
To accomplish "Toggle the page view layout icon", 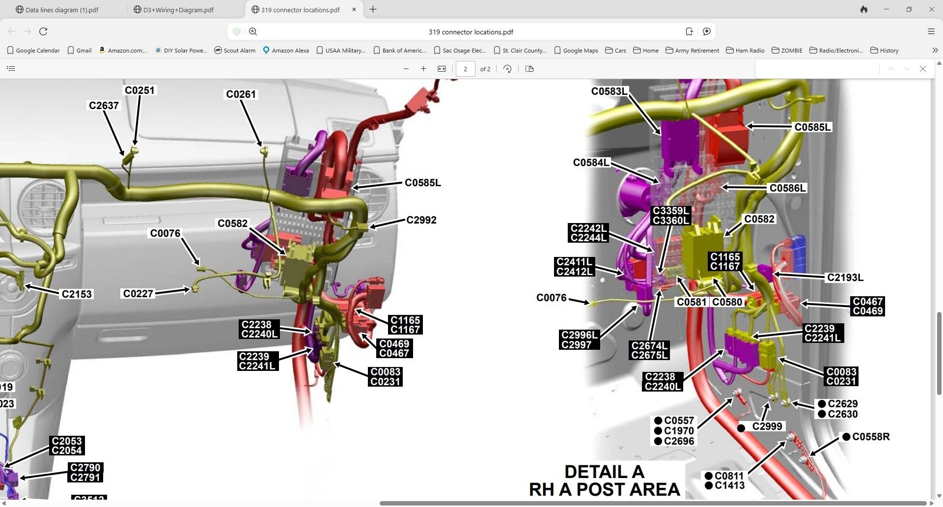I will click(529, 69).
